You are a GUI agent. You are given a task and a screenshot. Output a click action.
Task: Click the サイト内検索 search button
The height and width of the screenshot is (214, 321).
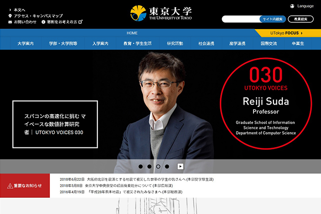tap(272, 19)
